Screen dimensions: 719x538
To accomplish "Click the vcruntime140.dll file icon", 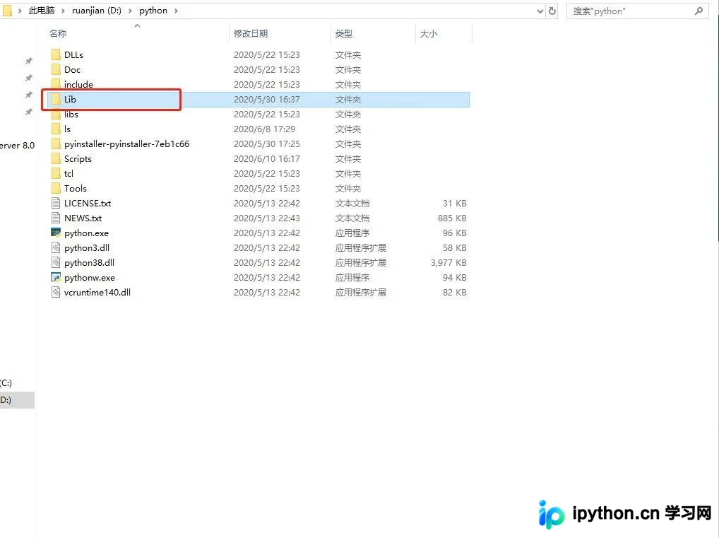I will (x=56, y=293).
